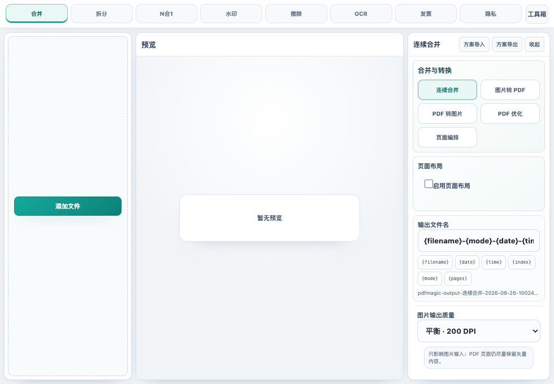Select the N合1 tab
The height and width of the screenshot is (384, 554).
tap(166, 14)
